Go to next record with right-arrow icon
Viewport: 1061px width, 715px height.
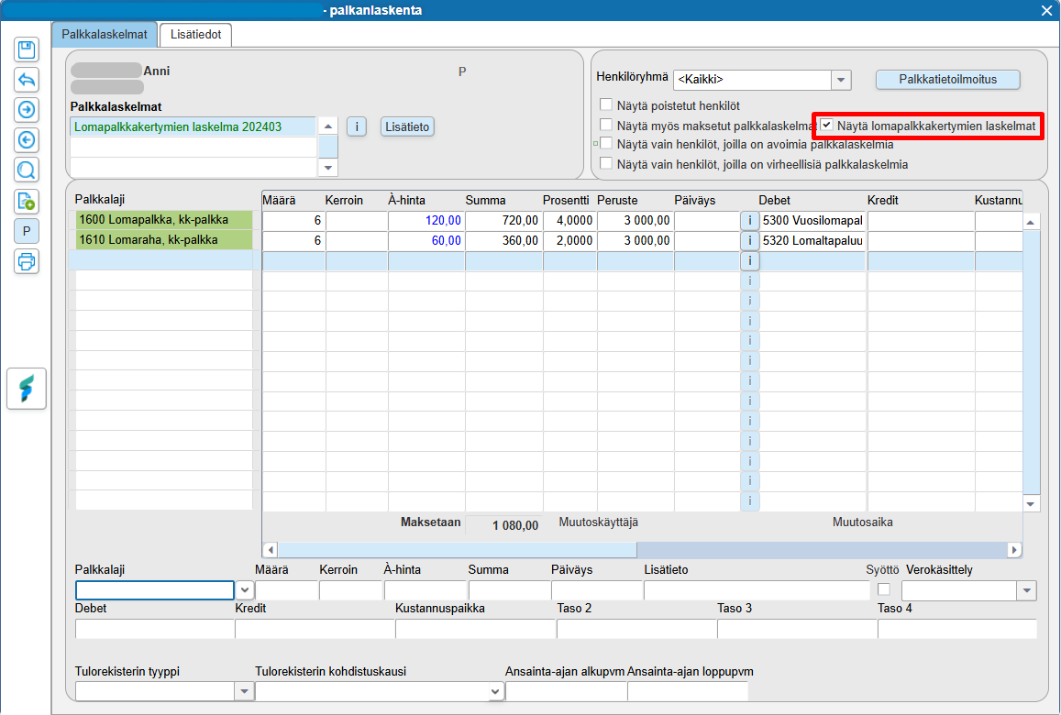tap(27, 110)
